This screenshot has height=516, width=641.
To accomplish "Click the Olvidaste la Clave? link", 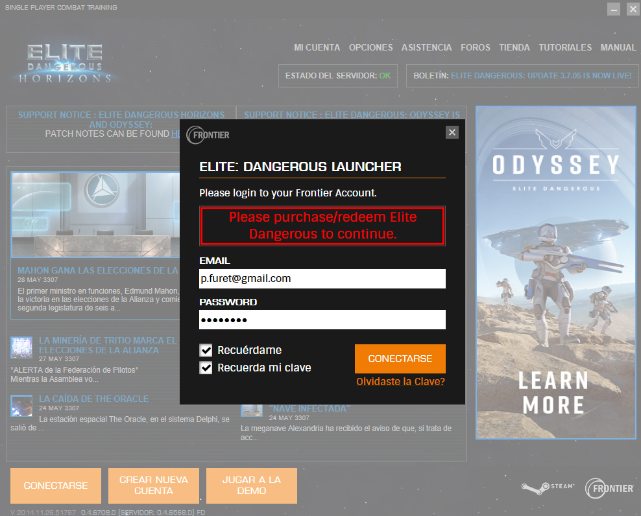I will click(x=400, y=382).
